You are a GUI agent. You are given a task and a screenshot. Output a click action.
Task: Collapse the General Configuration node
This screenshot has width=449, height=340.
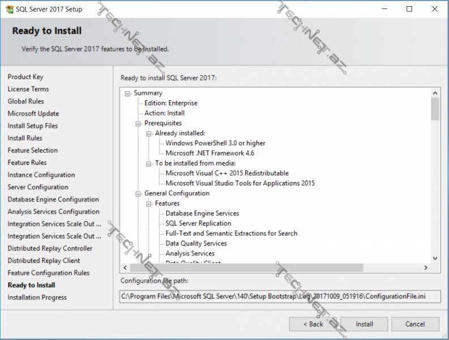(139, 194)
